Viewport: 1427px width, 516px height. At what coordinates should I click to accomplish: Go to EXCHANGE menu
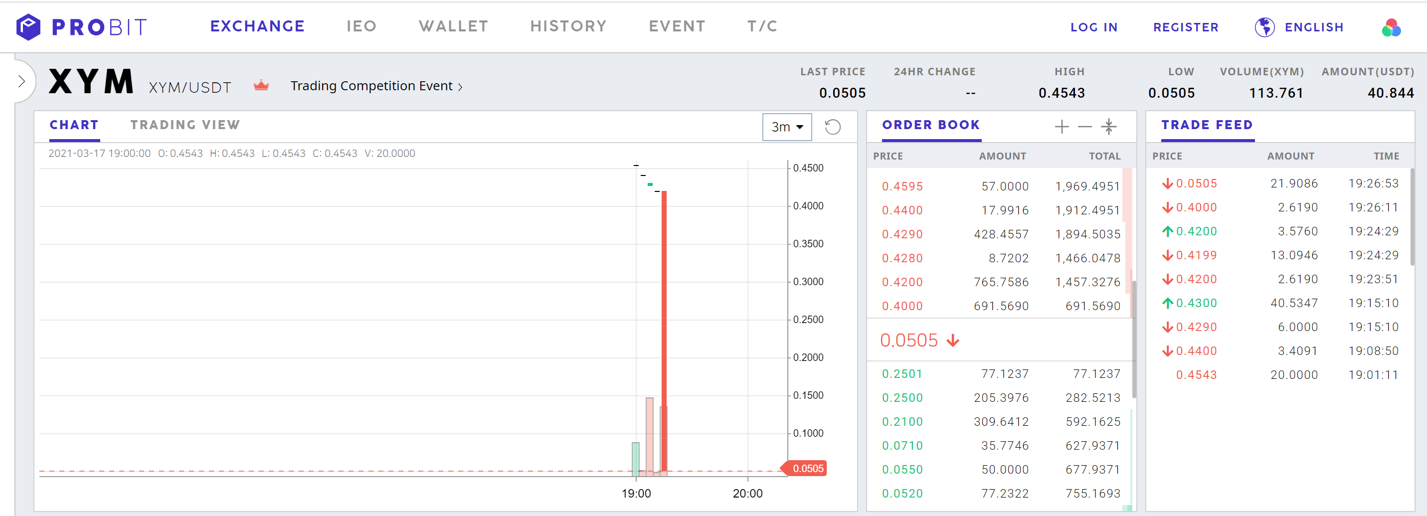tap(257, 26)
